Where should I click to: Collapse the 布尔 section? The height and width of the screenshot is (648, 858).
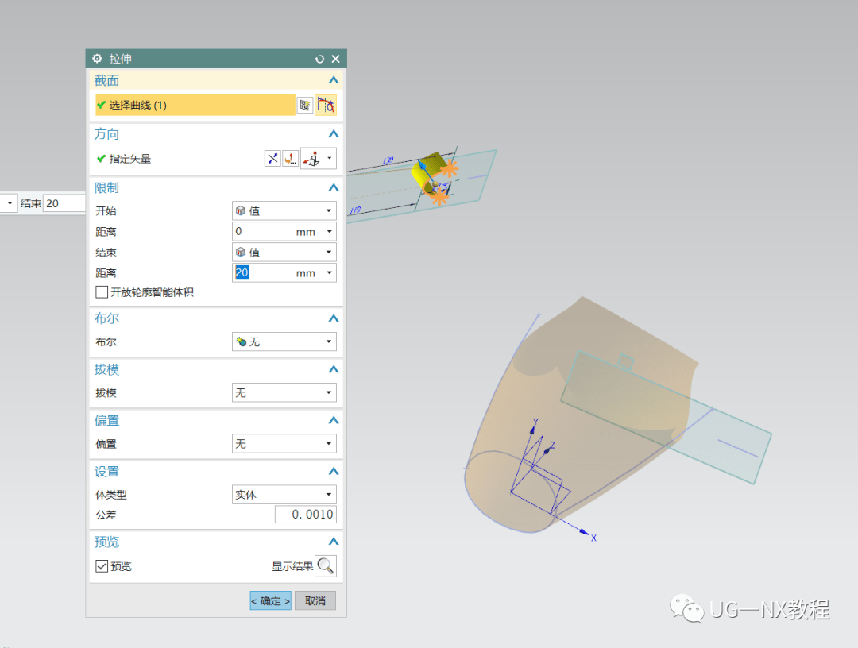coord(333,318)
